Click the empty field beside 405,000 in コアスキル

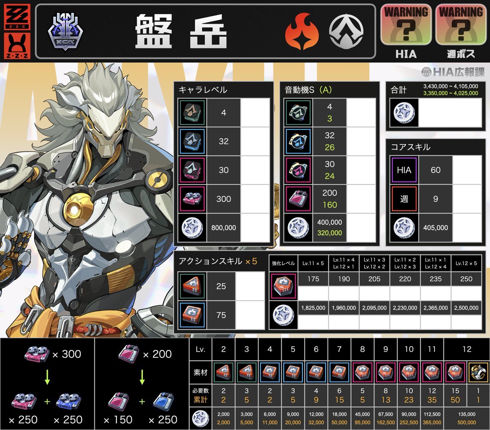coord(467,228)
